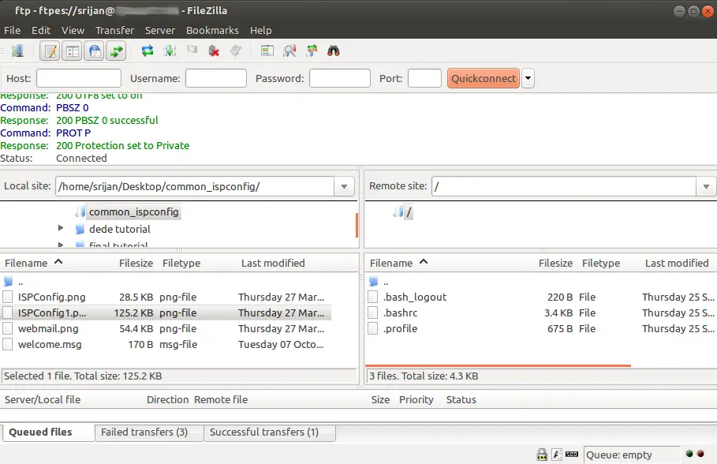The height and width of the screenshot is (464, 717).
Task: Click the encryption lock icon in status bar
Action: coord(542,455)
